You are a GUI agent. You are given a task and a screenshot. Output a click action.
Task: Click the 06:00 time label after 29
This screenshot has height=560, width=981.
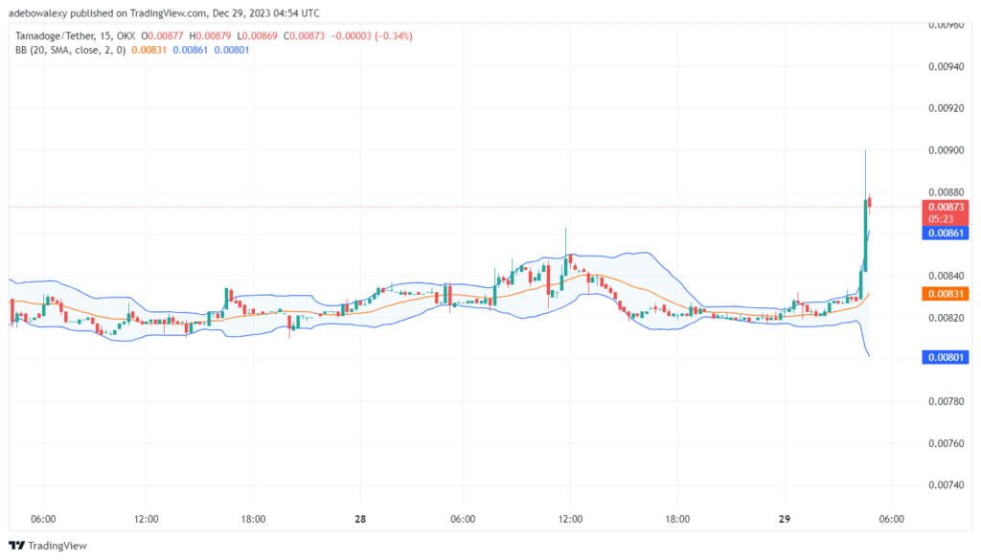(892, 519)
